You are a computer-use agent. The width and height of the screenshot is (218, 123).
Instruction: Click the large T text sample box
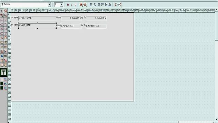pos(4,72)
